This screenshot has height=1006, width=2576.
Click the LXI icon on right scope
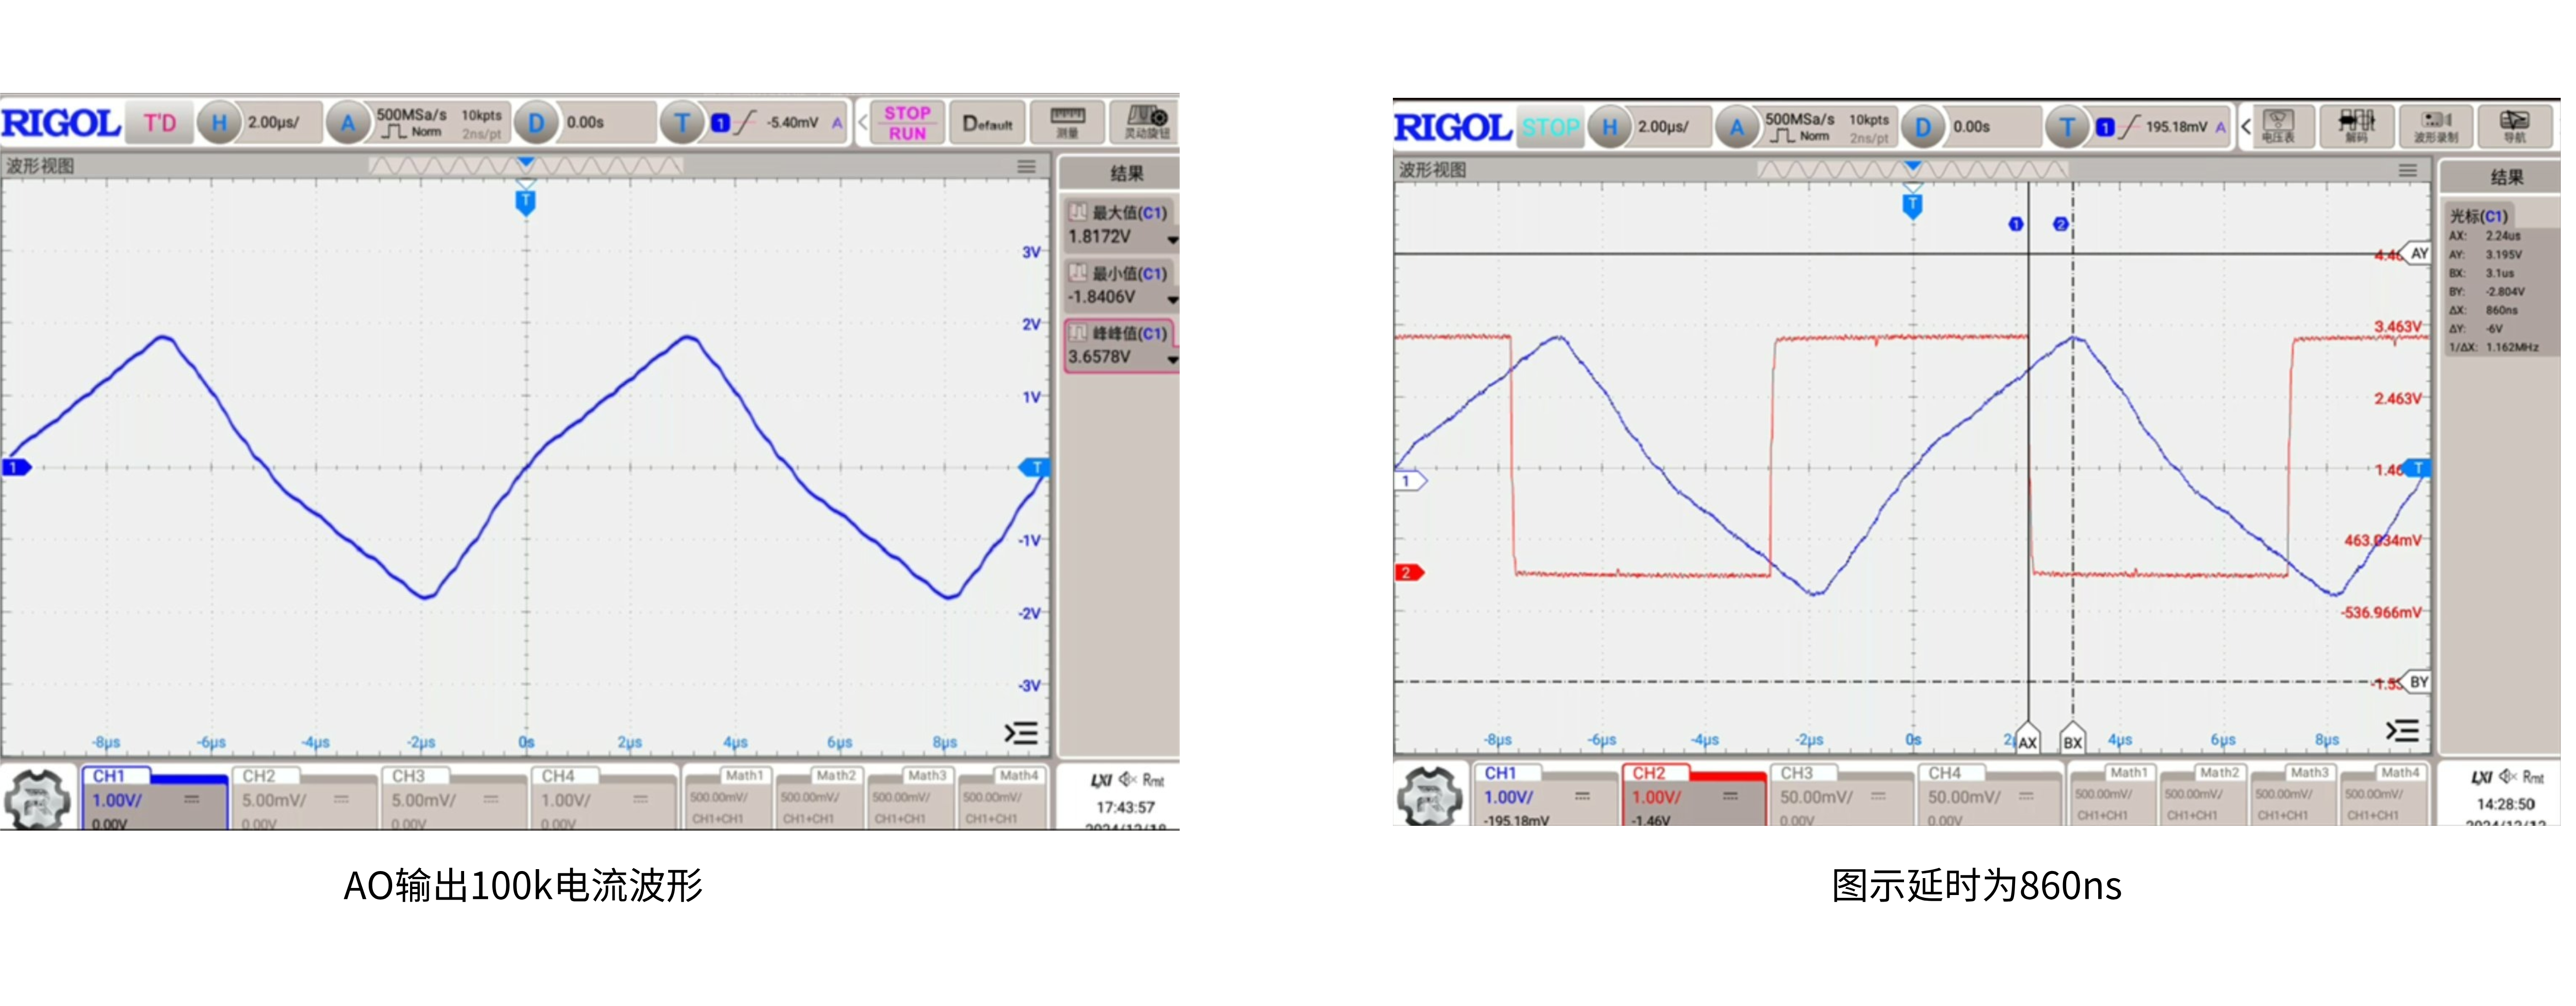(2482, 777)
